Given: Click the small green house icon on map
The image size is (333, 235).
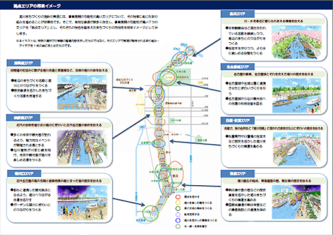Looking at the screenshot, I should pos(199,138).
